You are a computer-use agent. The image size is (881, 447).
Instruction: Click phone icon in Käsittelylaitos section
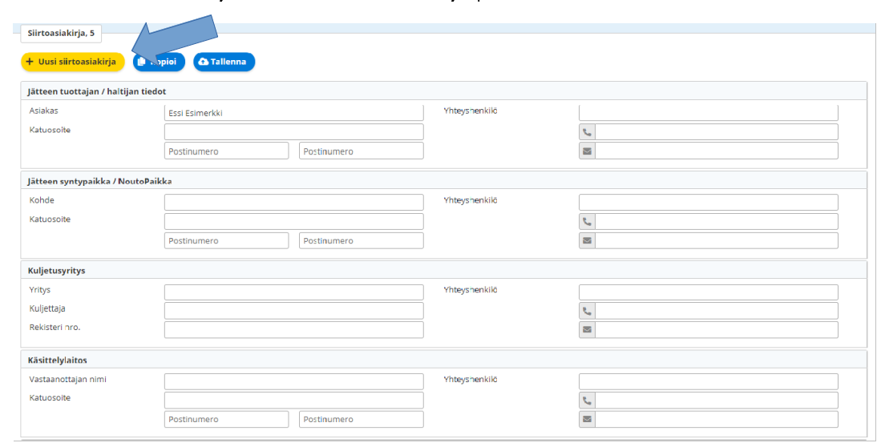coord(587,401)
